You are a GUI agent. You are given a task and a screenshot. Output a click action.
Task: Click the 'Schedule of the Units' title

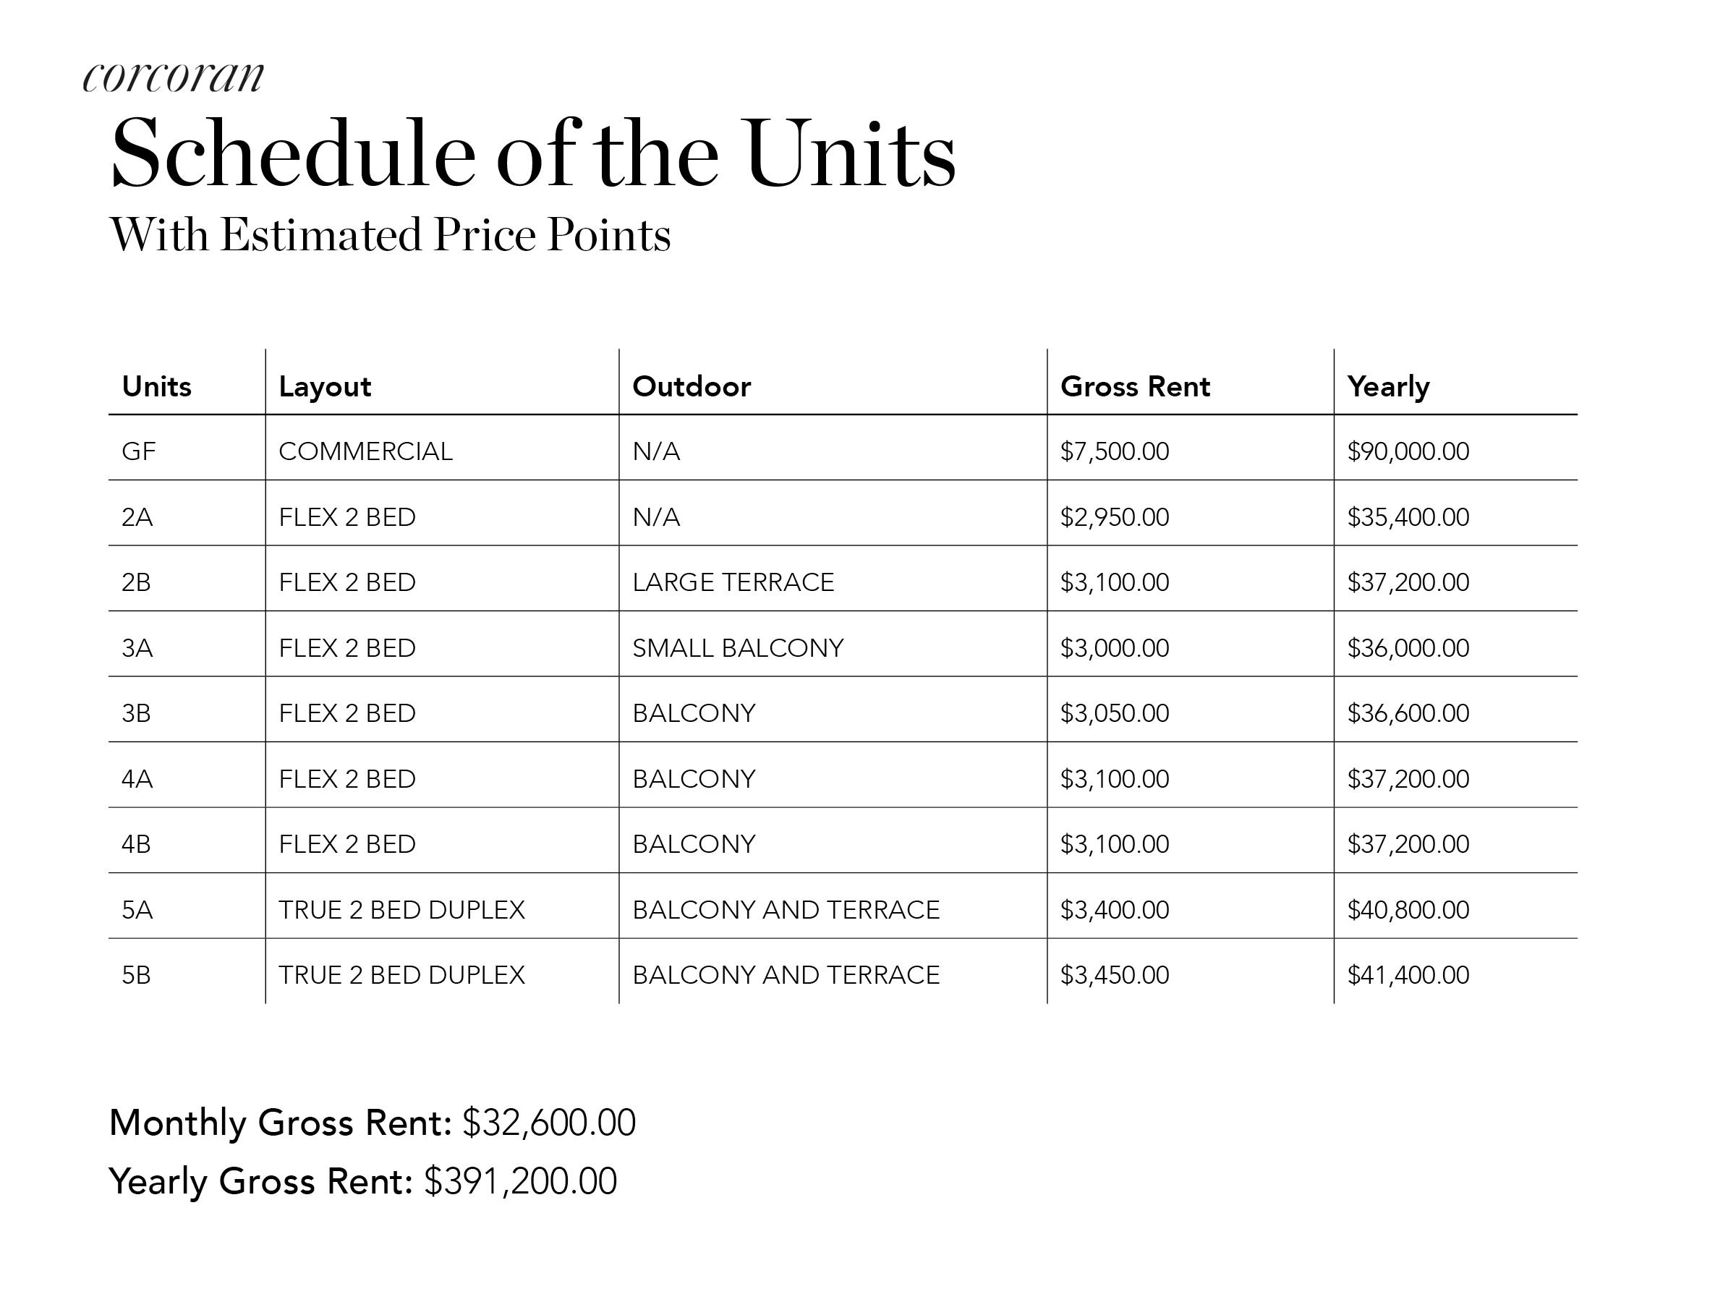coord(533,153)
